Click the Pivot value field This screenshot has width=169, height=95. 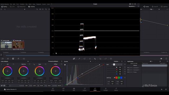(34, 85)
